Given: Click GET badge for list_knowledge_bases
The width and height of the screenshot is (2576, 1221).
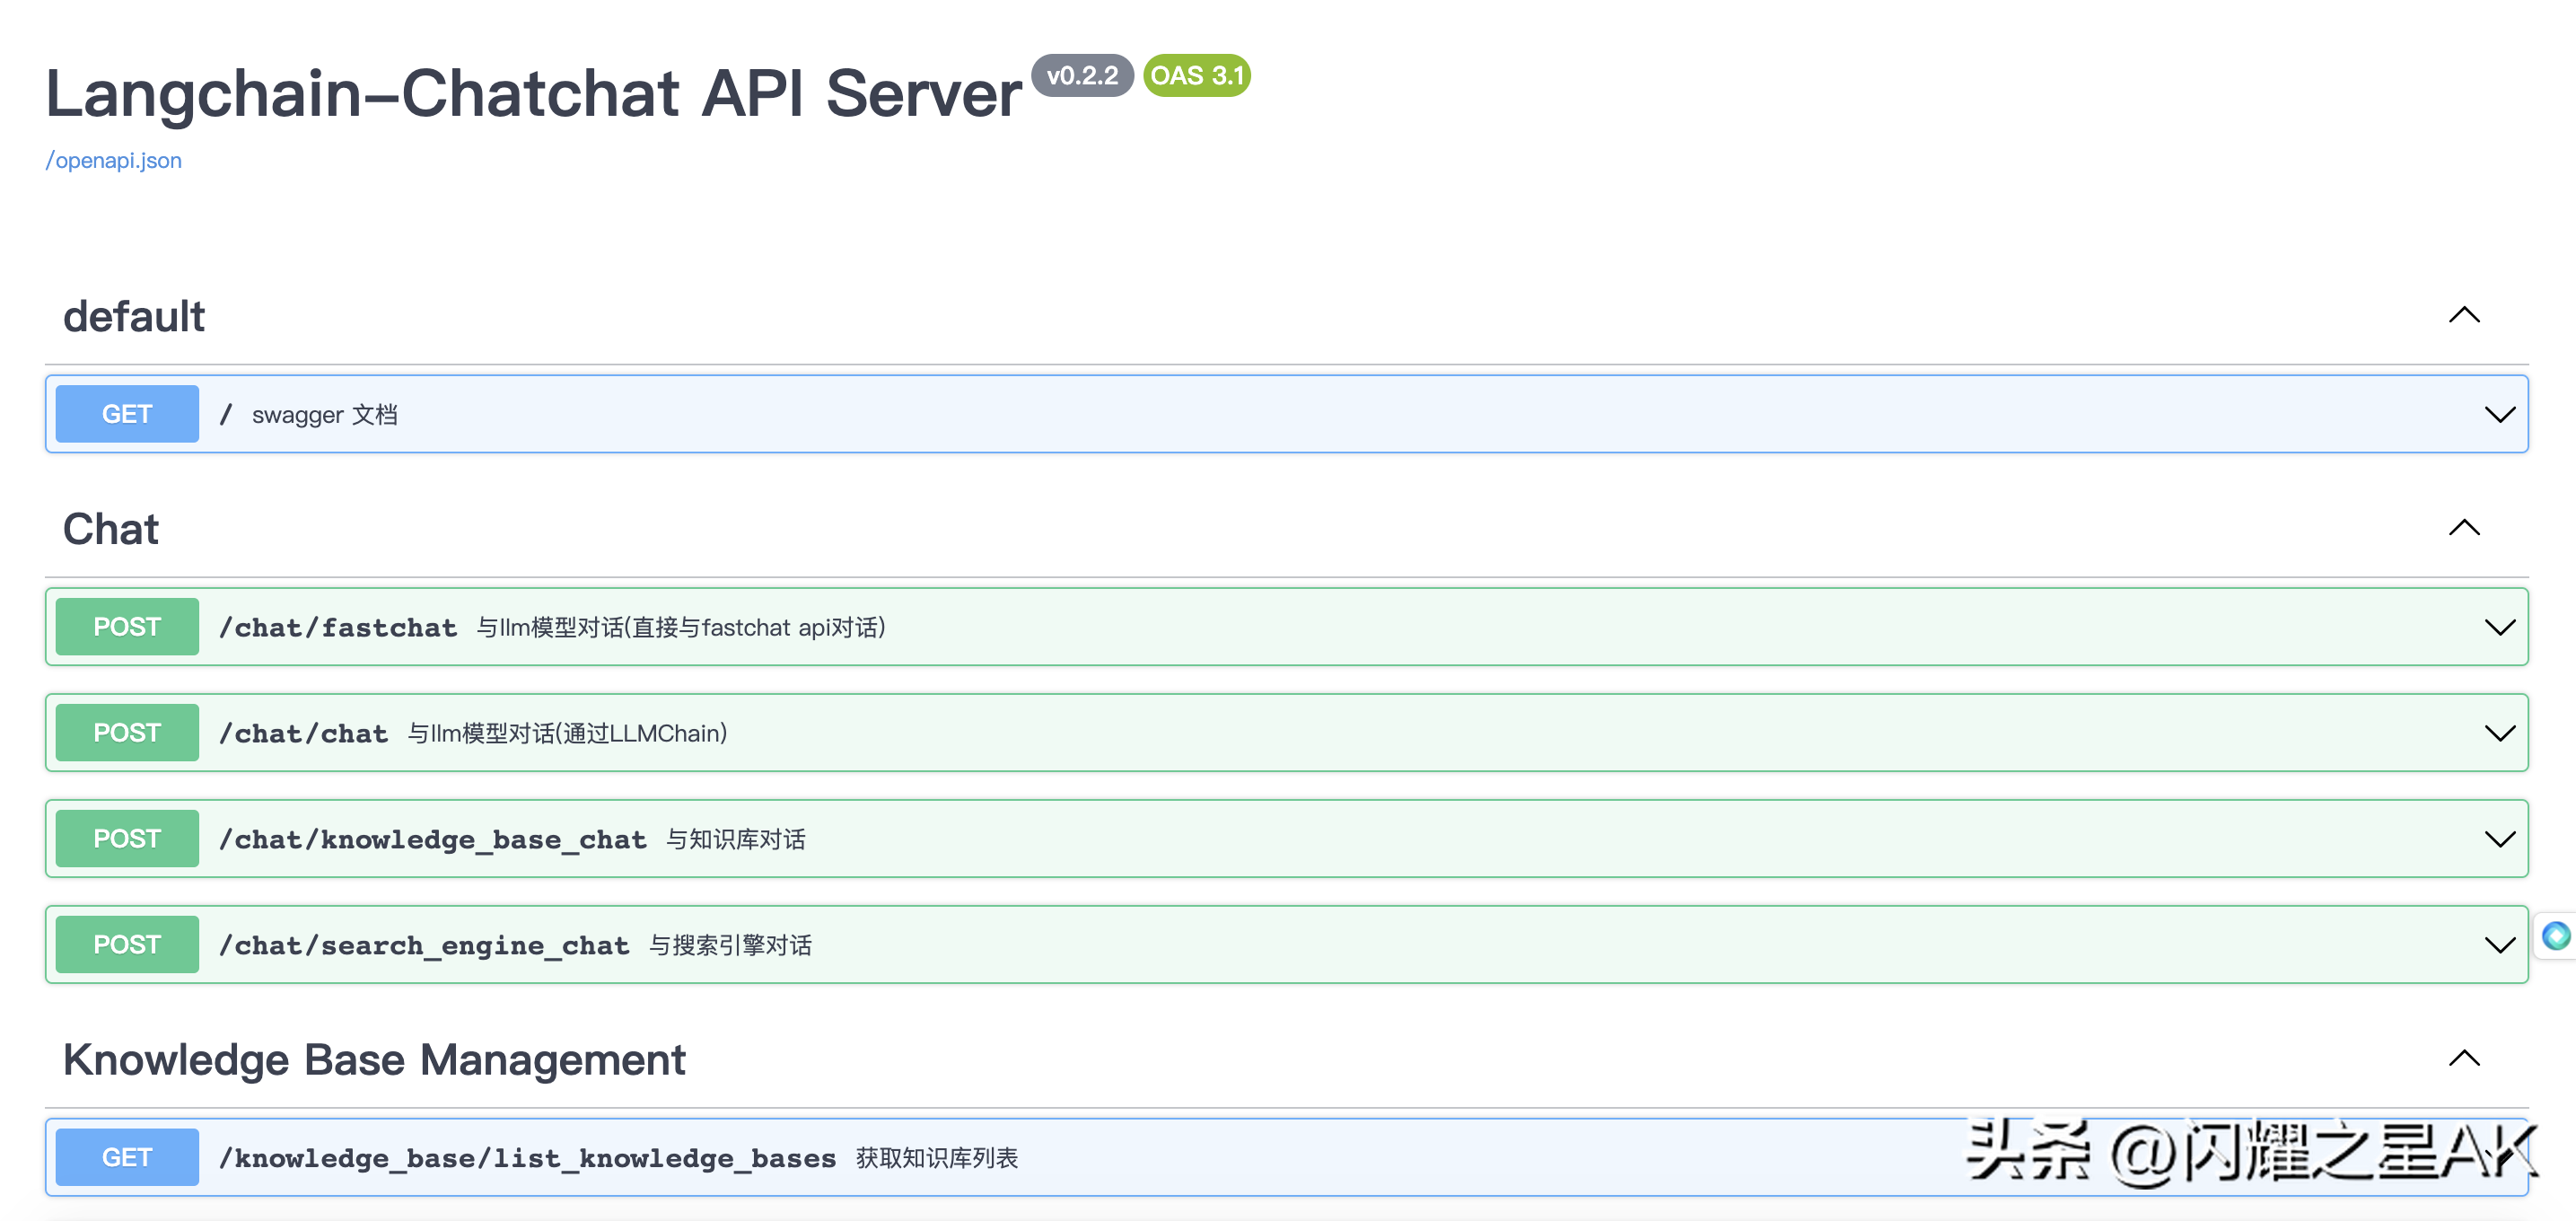Looking at the screenshot, I should pyautogui.click(x=127, y=1157).
